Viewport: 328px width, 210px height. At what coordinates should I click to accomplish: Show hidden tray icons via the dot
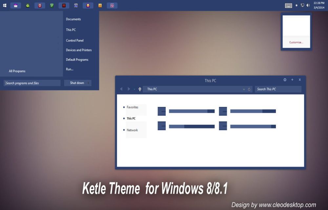pyautogui.click(x=297, y=6)
